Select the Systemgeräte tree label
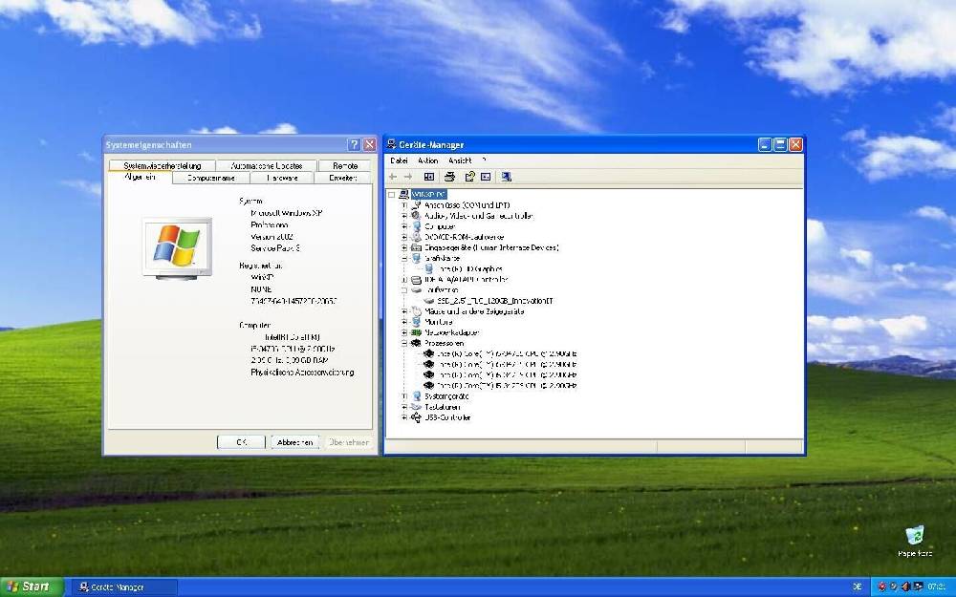Screen dimensions: 956x597 pos(446,396)
